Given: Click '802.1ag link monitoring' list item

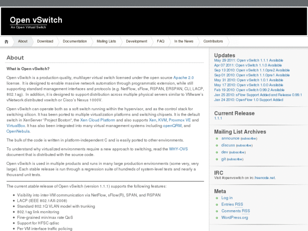Looking at the screenshot, I should coord(38,212).
